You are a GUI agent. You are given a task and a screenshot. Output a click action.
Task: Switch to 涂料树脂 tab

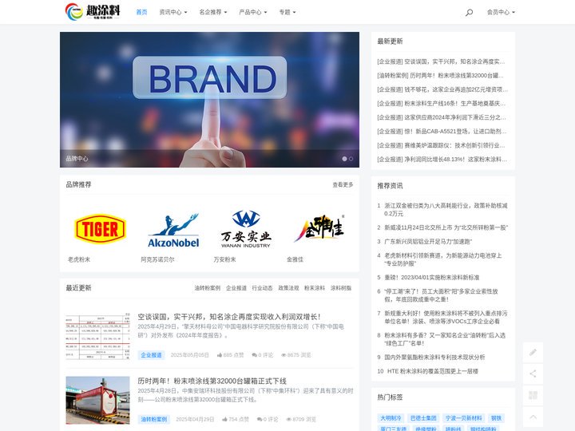pos(341,288)
